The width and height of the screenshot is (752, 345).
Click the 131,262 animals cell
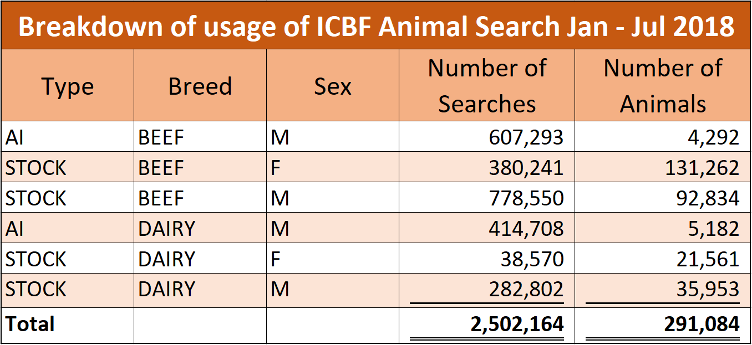tap(663, 167)
